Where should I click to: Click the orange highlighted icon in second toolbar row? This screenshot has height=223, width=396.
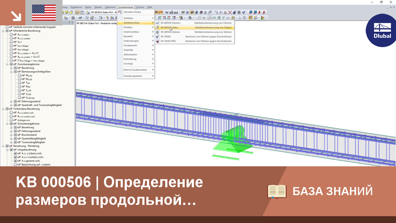coord(250,18)
